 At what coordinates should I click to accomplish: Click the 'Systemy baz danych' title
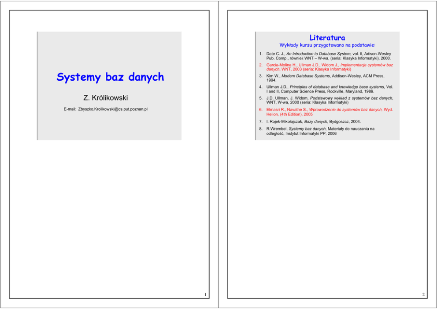110,78
